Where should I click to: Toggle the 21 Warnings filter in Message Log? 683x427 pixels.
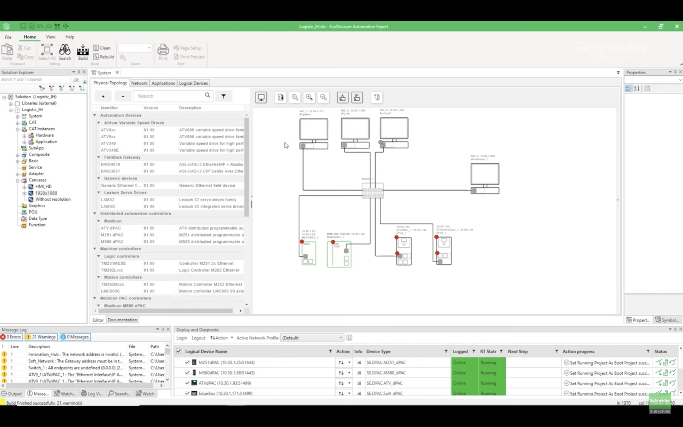(41, 337)
